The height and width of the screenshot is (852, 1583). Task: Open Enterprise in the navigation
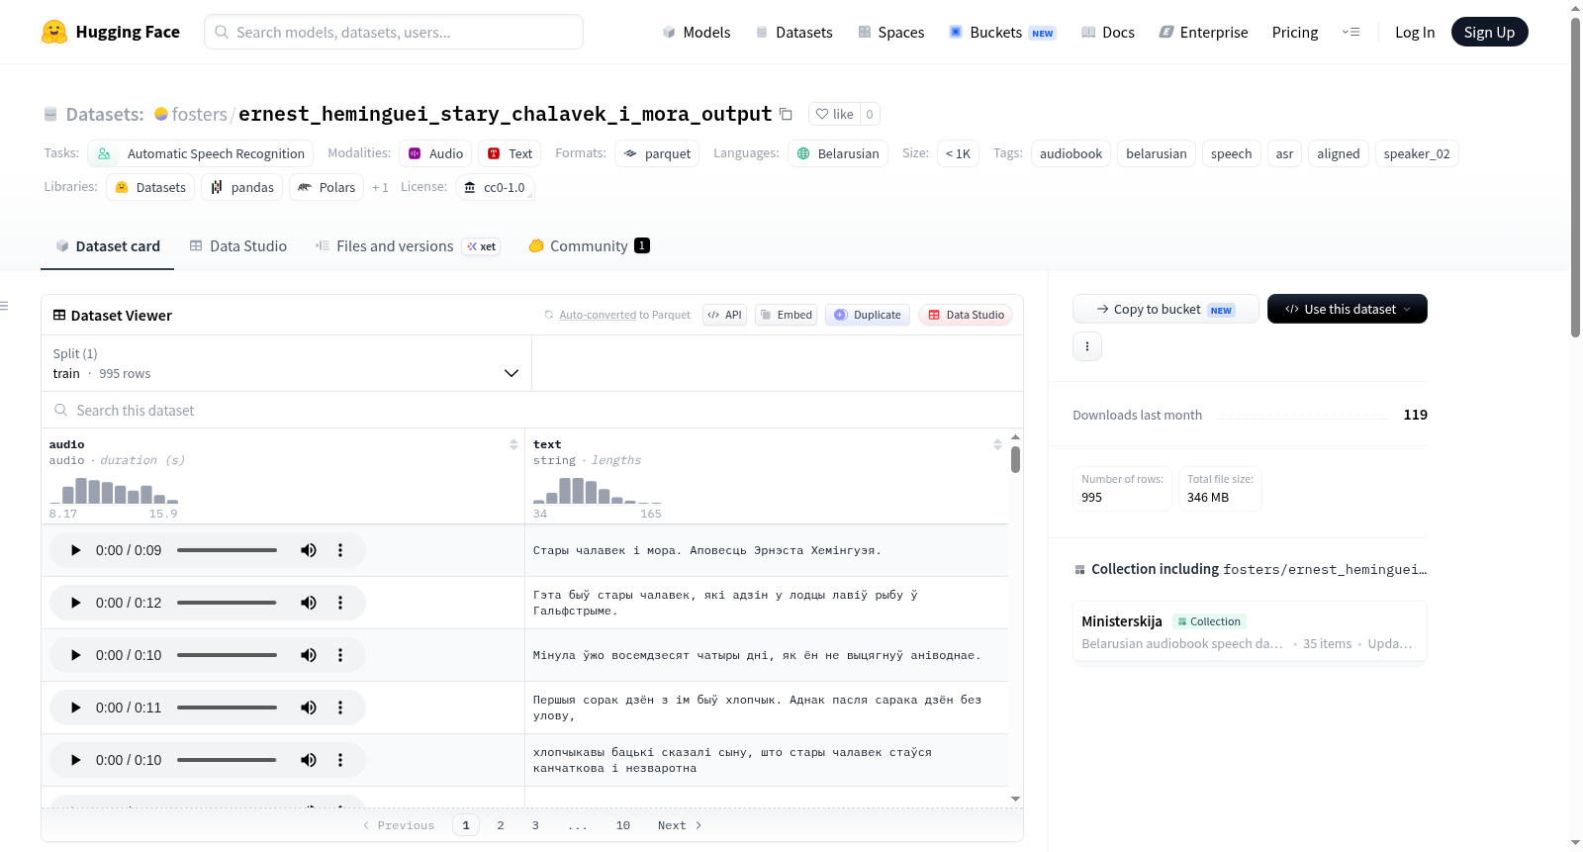pos(1203,32)
